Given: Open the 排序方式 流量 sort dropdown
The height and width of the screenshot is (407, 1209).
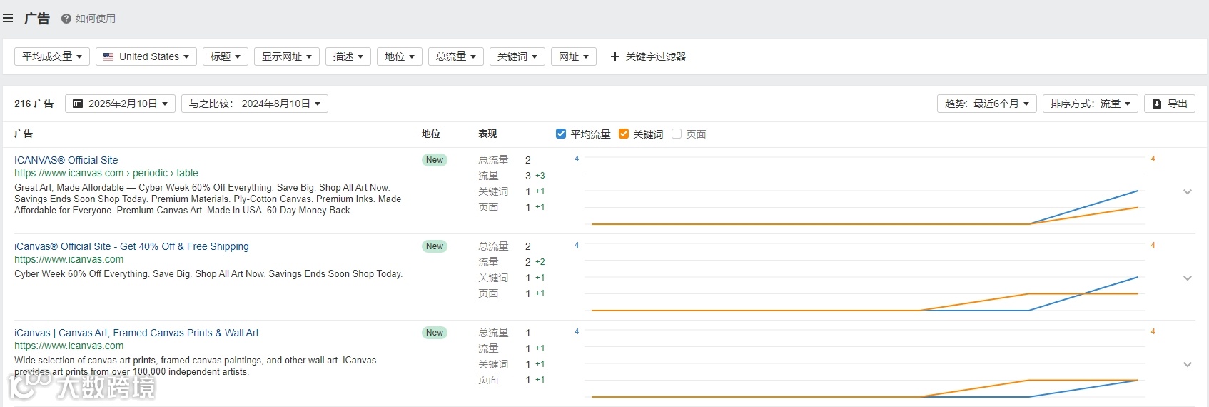Looking at the screenshot, I should click(x=1090, y=104).
